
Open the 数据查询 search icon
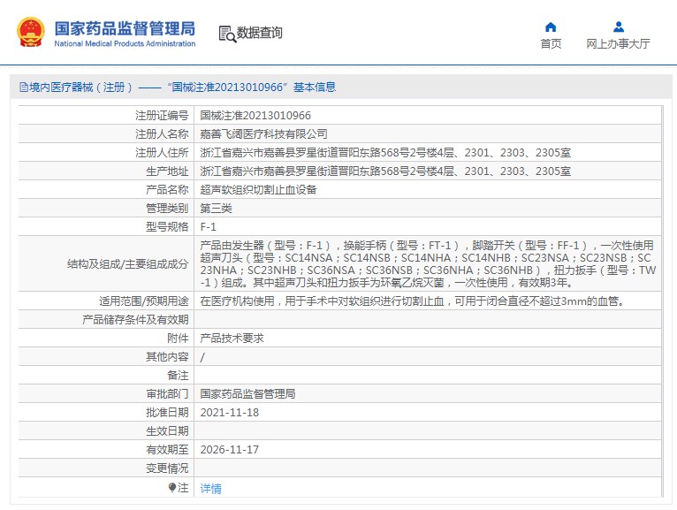227,34
